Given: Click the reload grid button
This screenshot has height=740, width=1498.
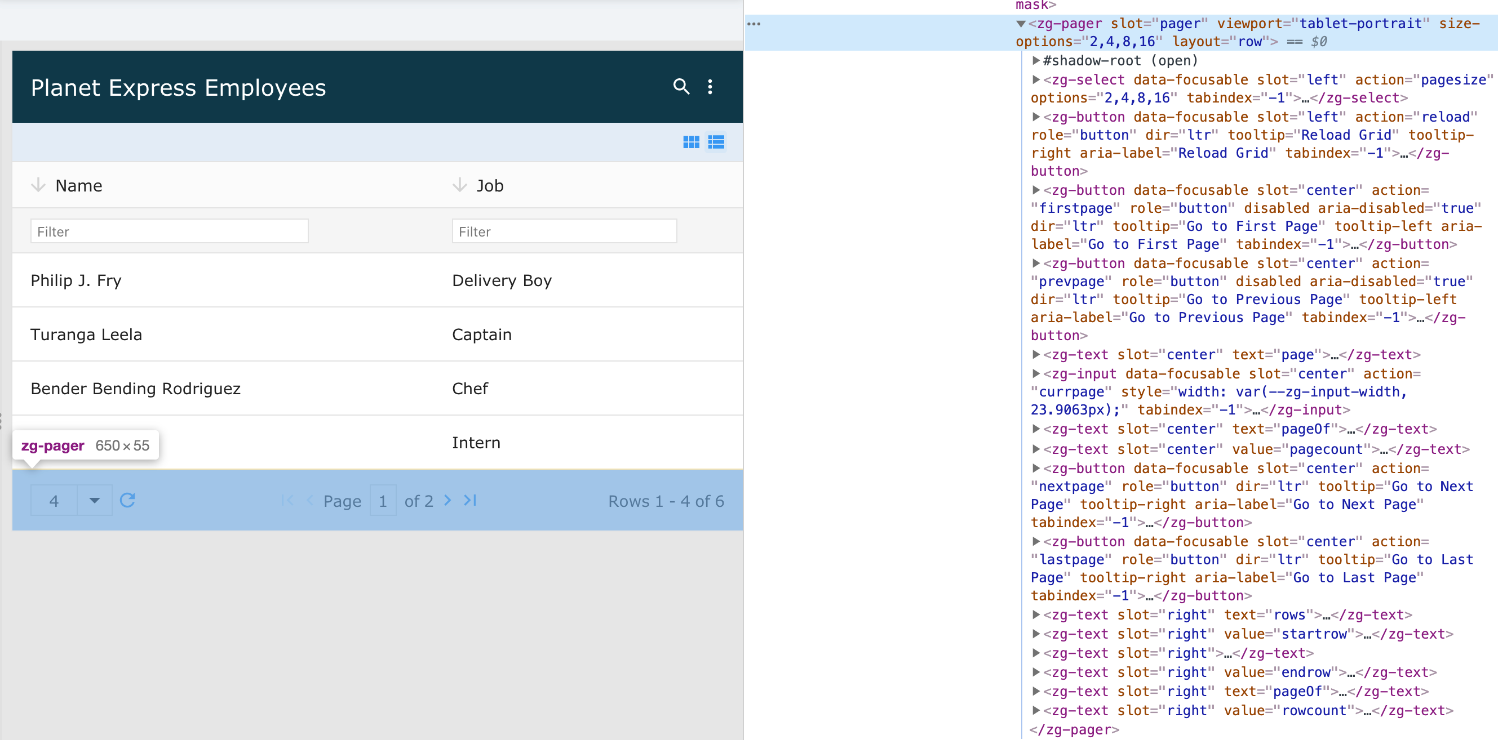Looking at the screenshot, I should click(129, 501).
